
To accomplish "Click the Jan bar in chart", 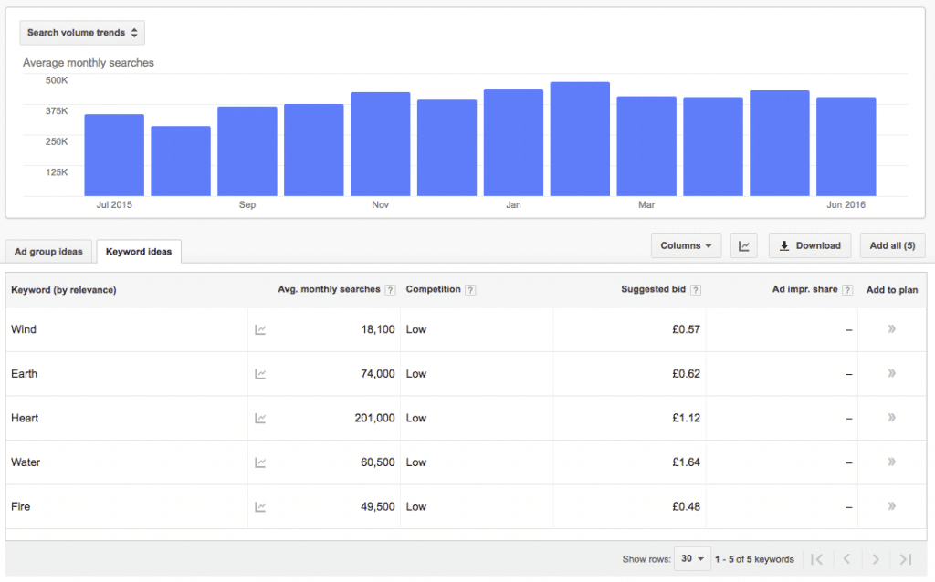I will [x=513, y=143].
